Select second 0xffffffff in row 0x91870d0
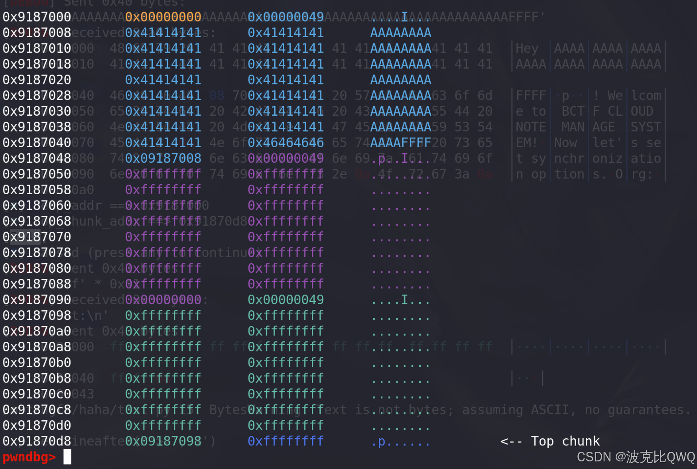Screen dimensions: 697x469 (285, 425)
